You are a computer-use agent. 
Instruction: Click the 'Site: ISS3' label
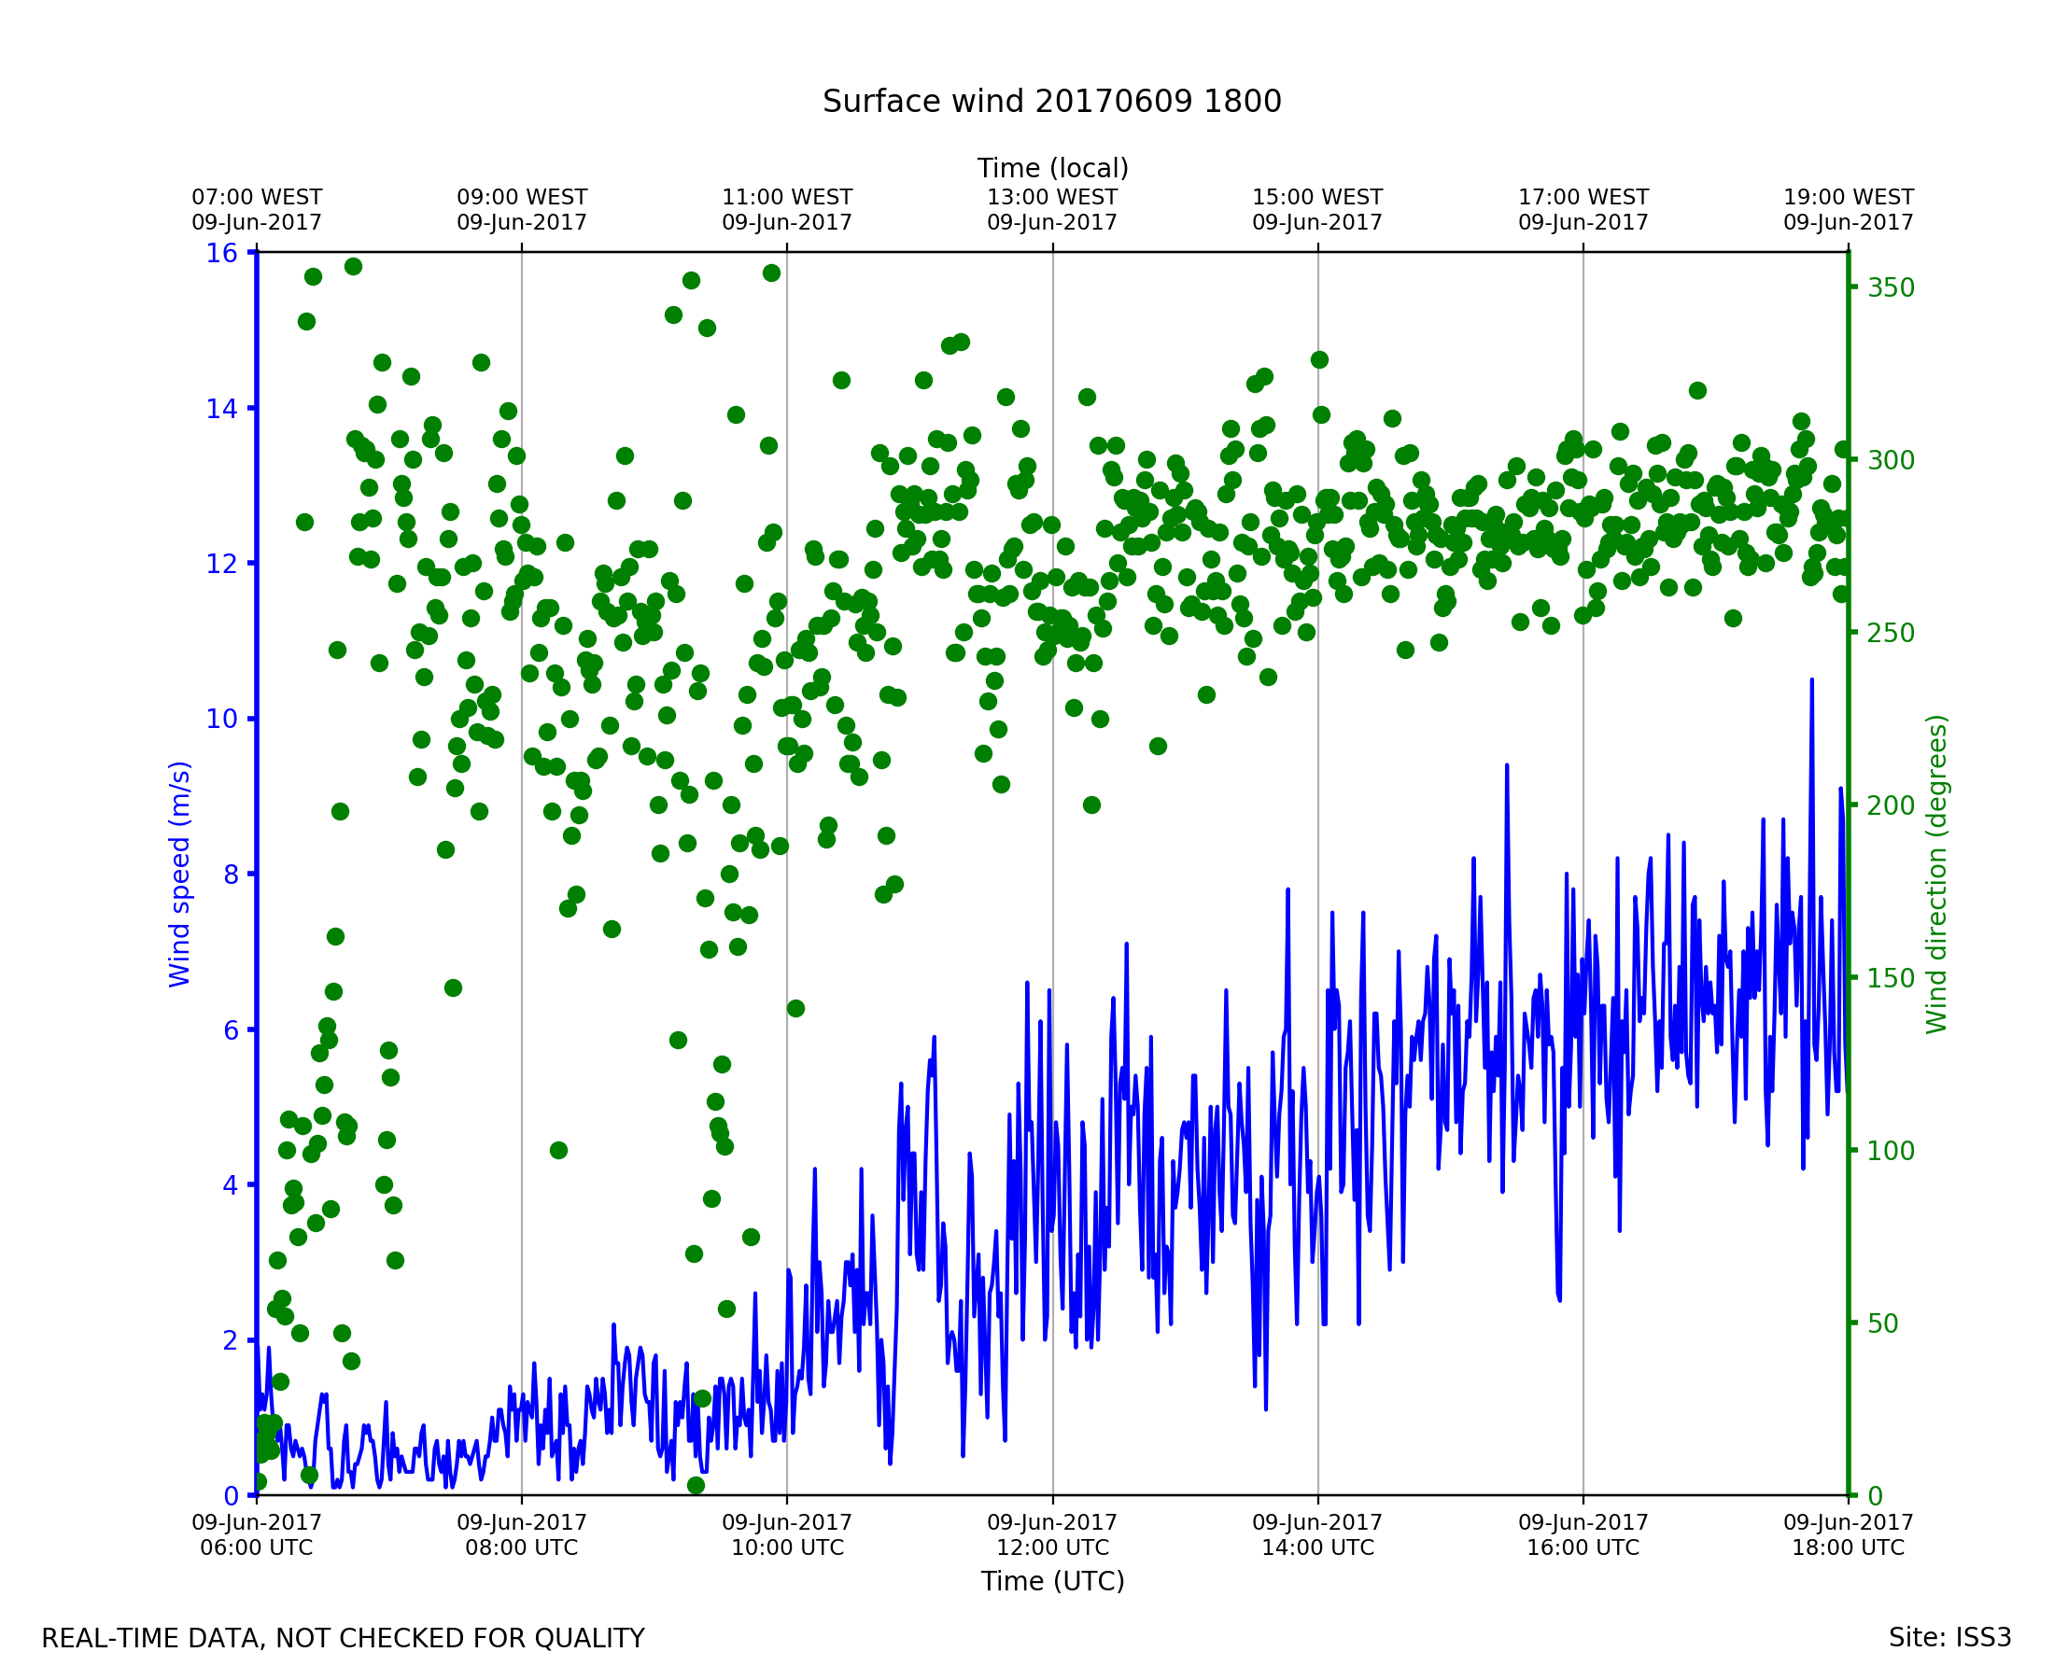[1949, 1638]
